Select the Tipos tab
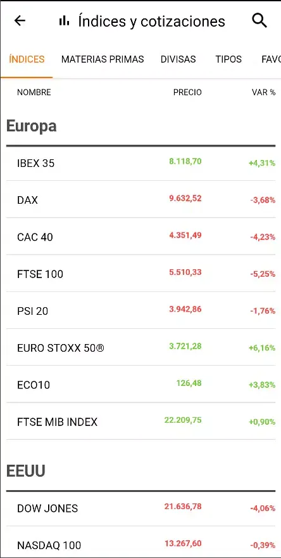281x558 pixels. click(x=228, y=59)
